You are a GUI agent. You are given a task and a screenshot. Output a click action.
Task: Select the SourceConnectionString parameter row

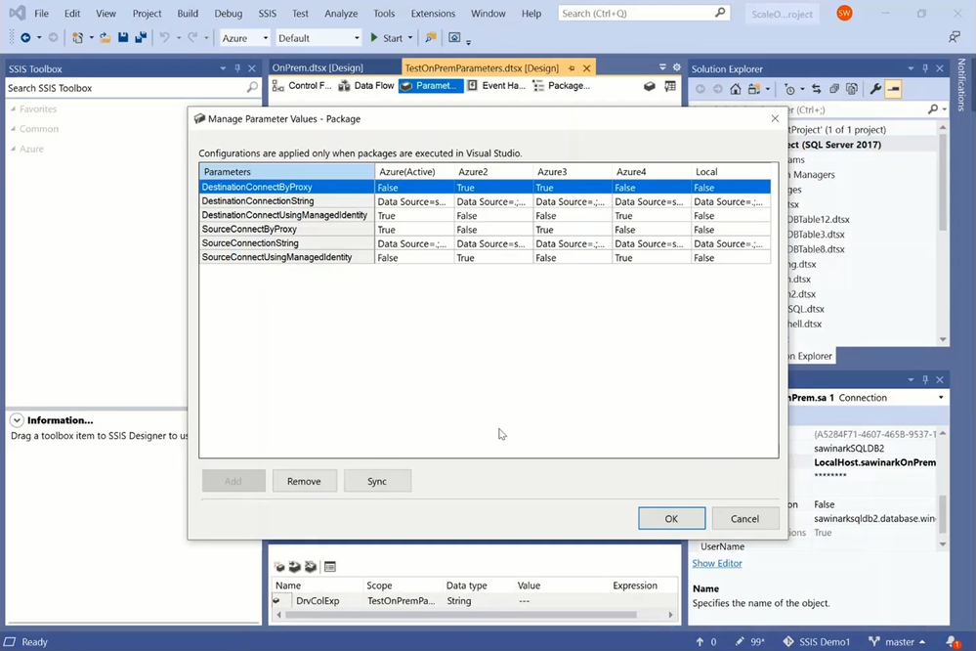tap(485, 243)
